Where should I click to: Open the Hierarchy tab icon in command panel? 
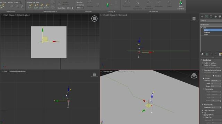(211, 17)
